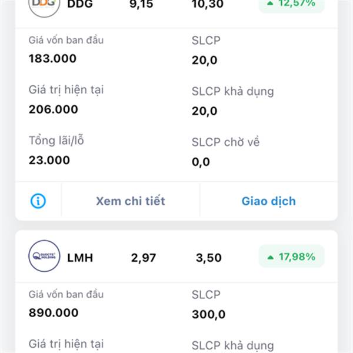Viewport: 353px width, 353px height.
Task: Tap Giao dịch to trade DDG
Action: point(269,201)
